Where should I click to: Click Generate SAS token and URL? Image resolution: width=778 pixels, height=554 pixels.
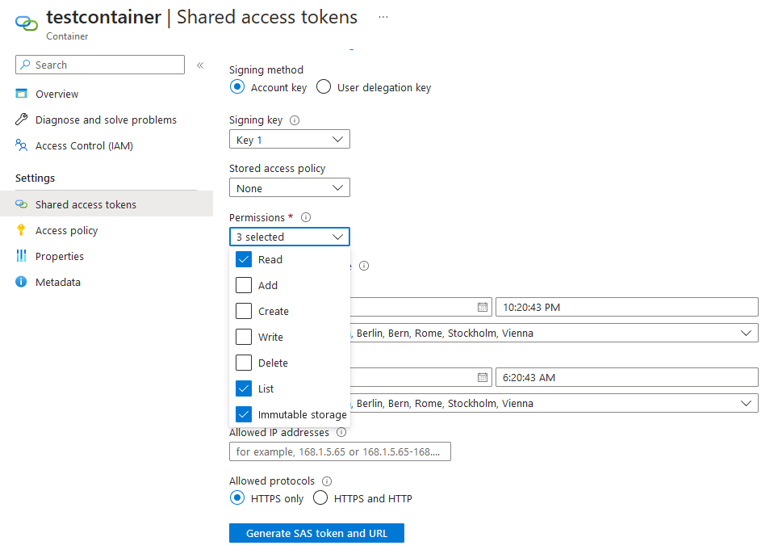pyautogui.click(x=316, y=533)
